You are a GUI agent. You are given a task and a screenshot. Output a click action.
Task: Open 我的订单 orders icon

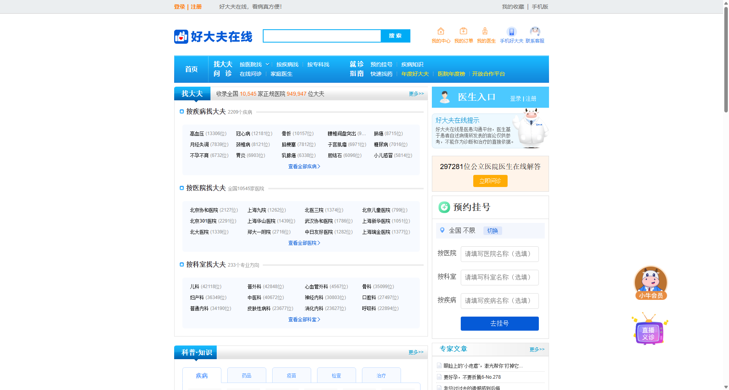[463, 31]
